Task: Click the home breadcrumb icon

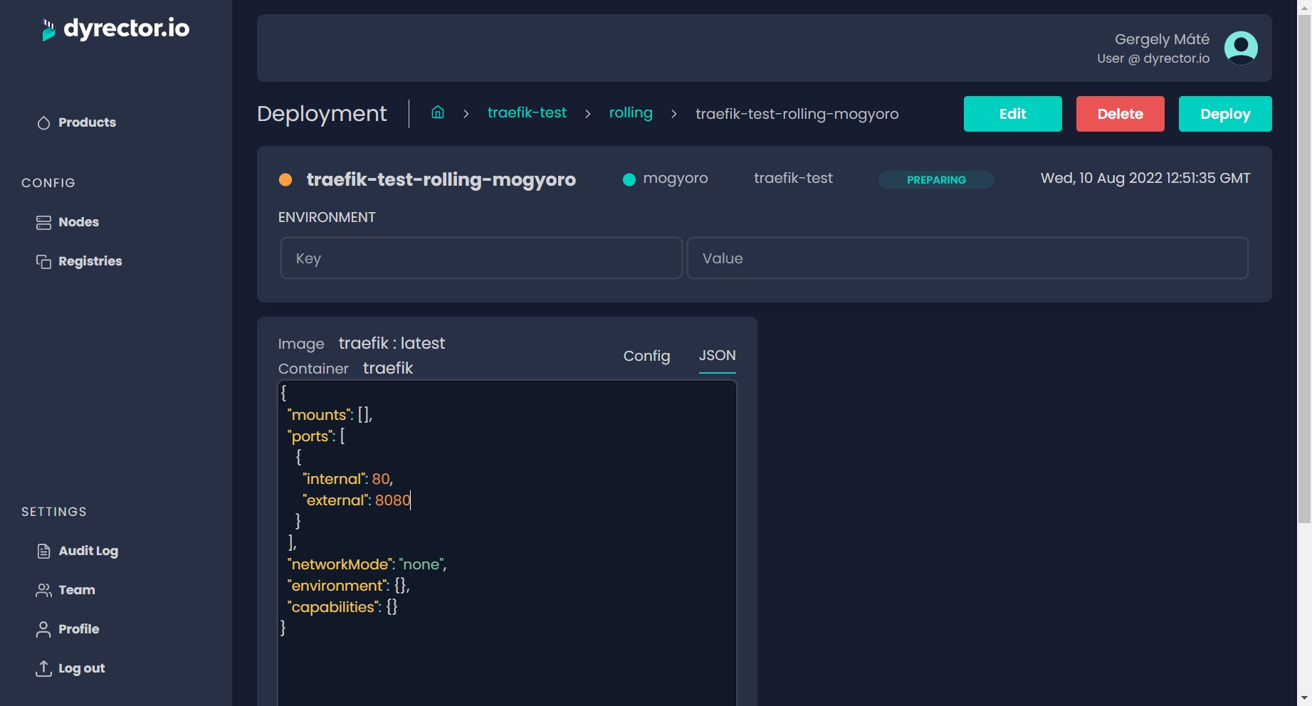Action: 438,112
